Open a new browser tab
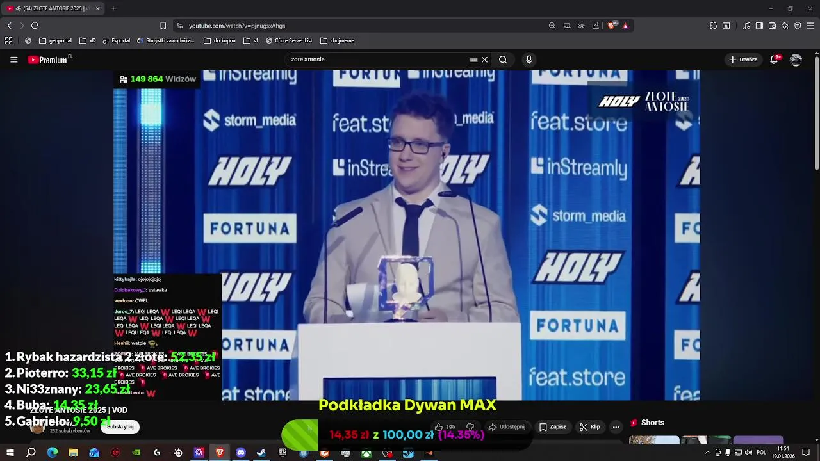 pos(113,8)
